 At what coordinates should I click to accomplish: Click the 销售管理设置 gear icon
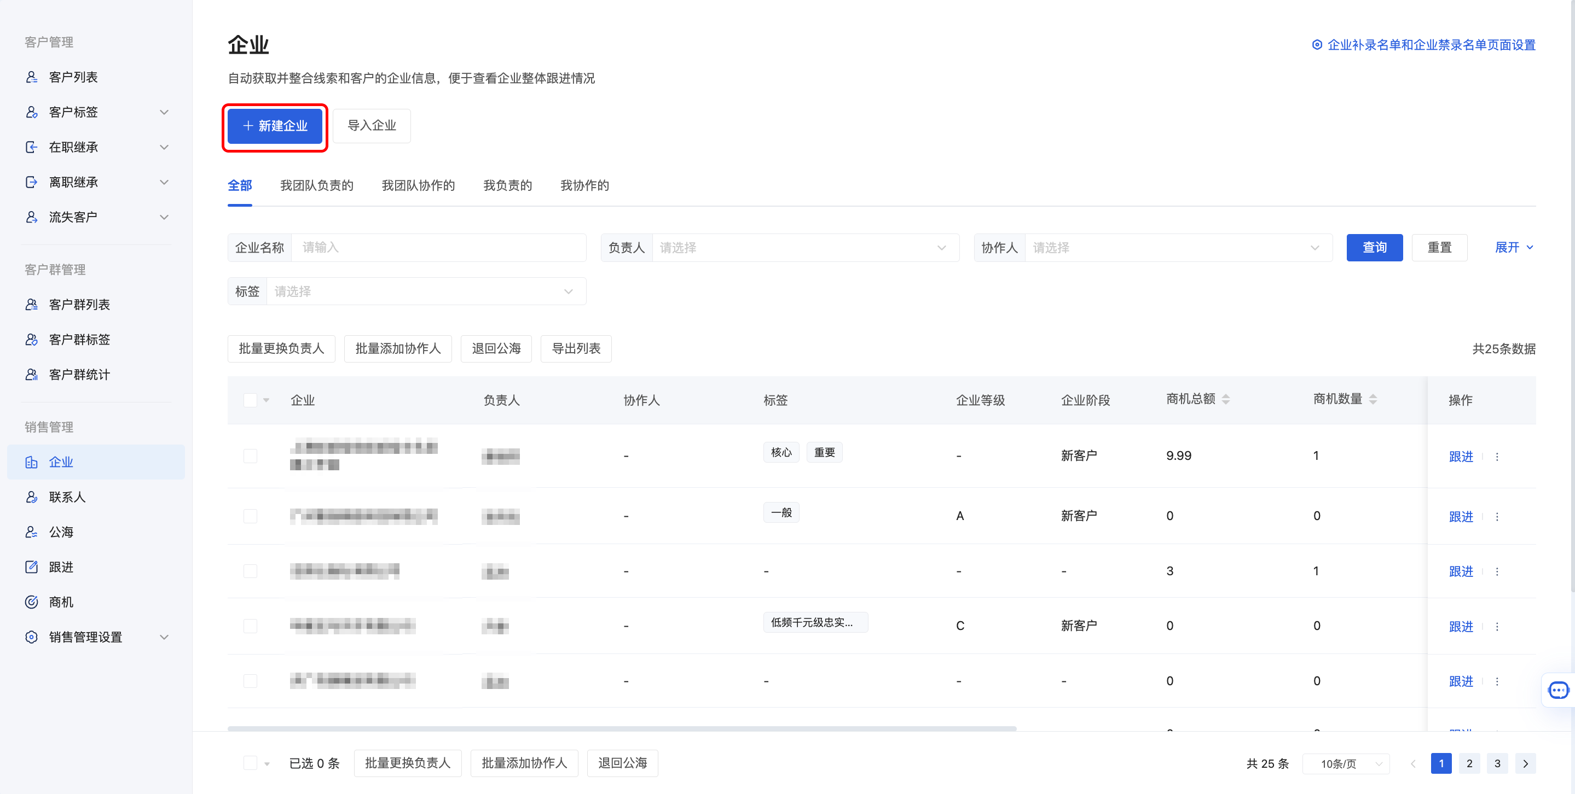pos(32,637)
